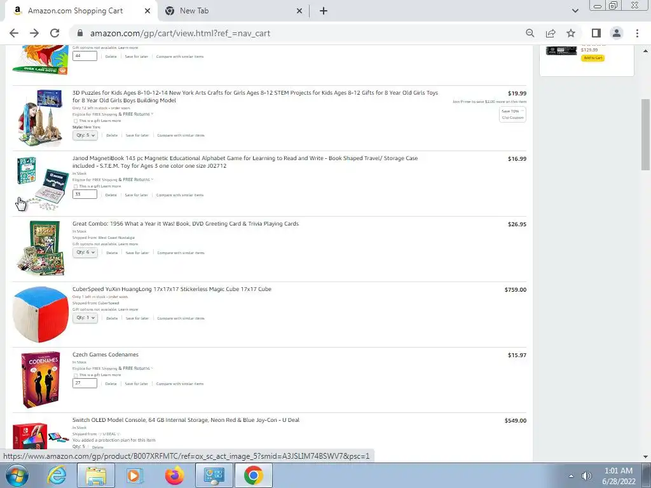
Task: Click the quantity field showing 27 for Codenames
Action: (85, 383)
